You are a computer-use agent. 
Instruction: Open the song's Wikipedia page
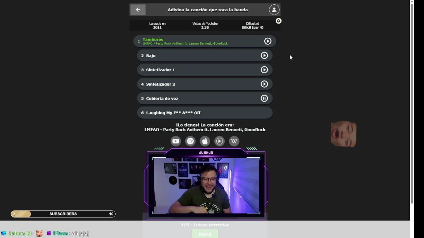click(234, 141)
